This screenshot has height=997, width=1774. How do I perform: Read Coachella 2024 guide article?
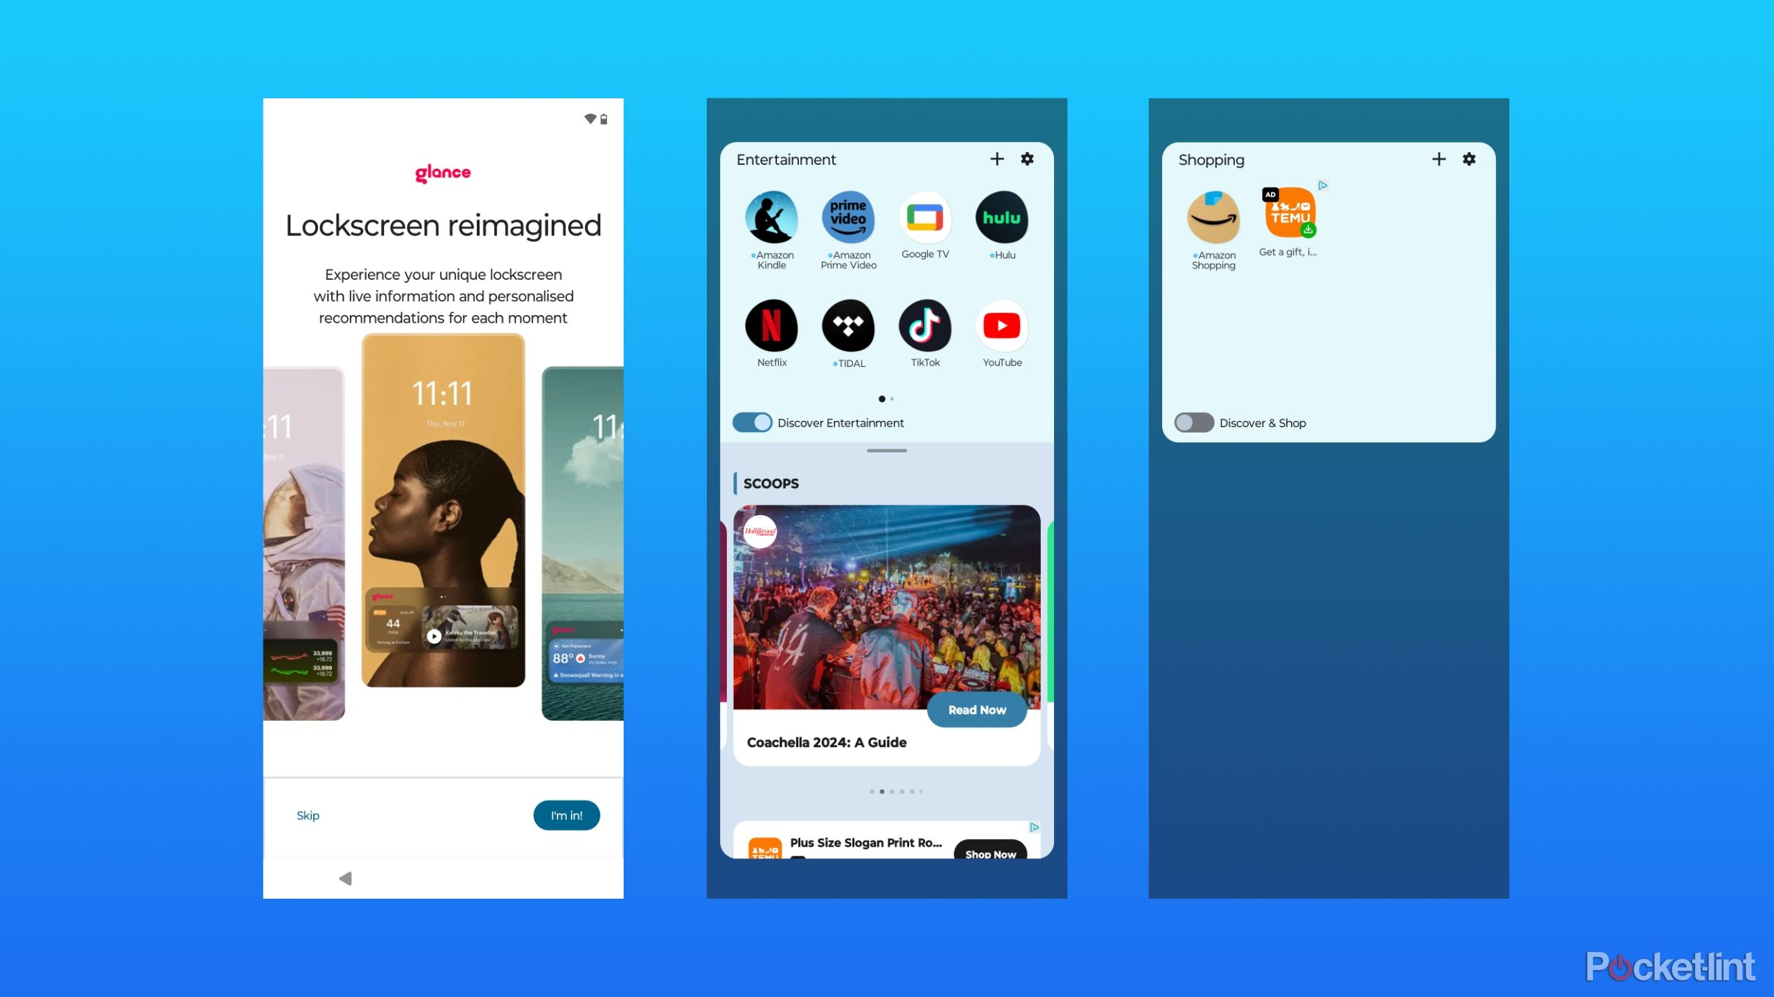click(x=975, y=710)
